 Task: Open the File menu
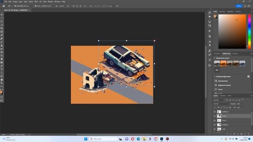click(x=6, y=2)
